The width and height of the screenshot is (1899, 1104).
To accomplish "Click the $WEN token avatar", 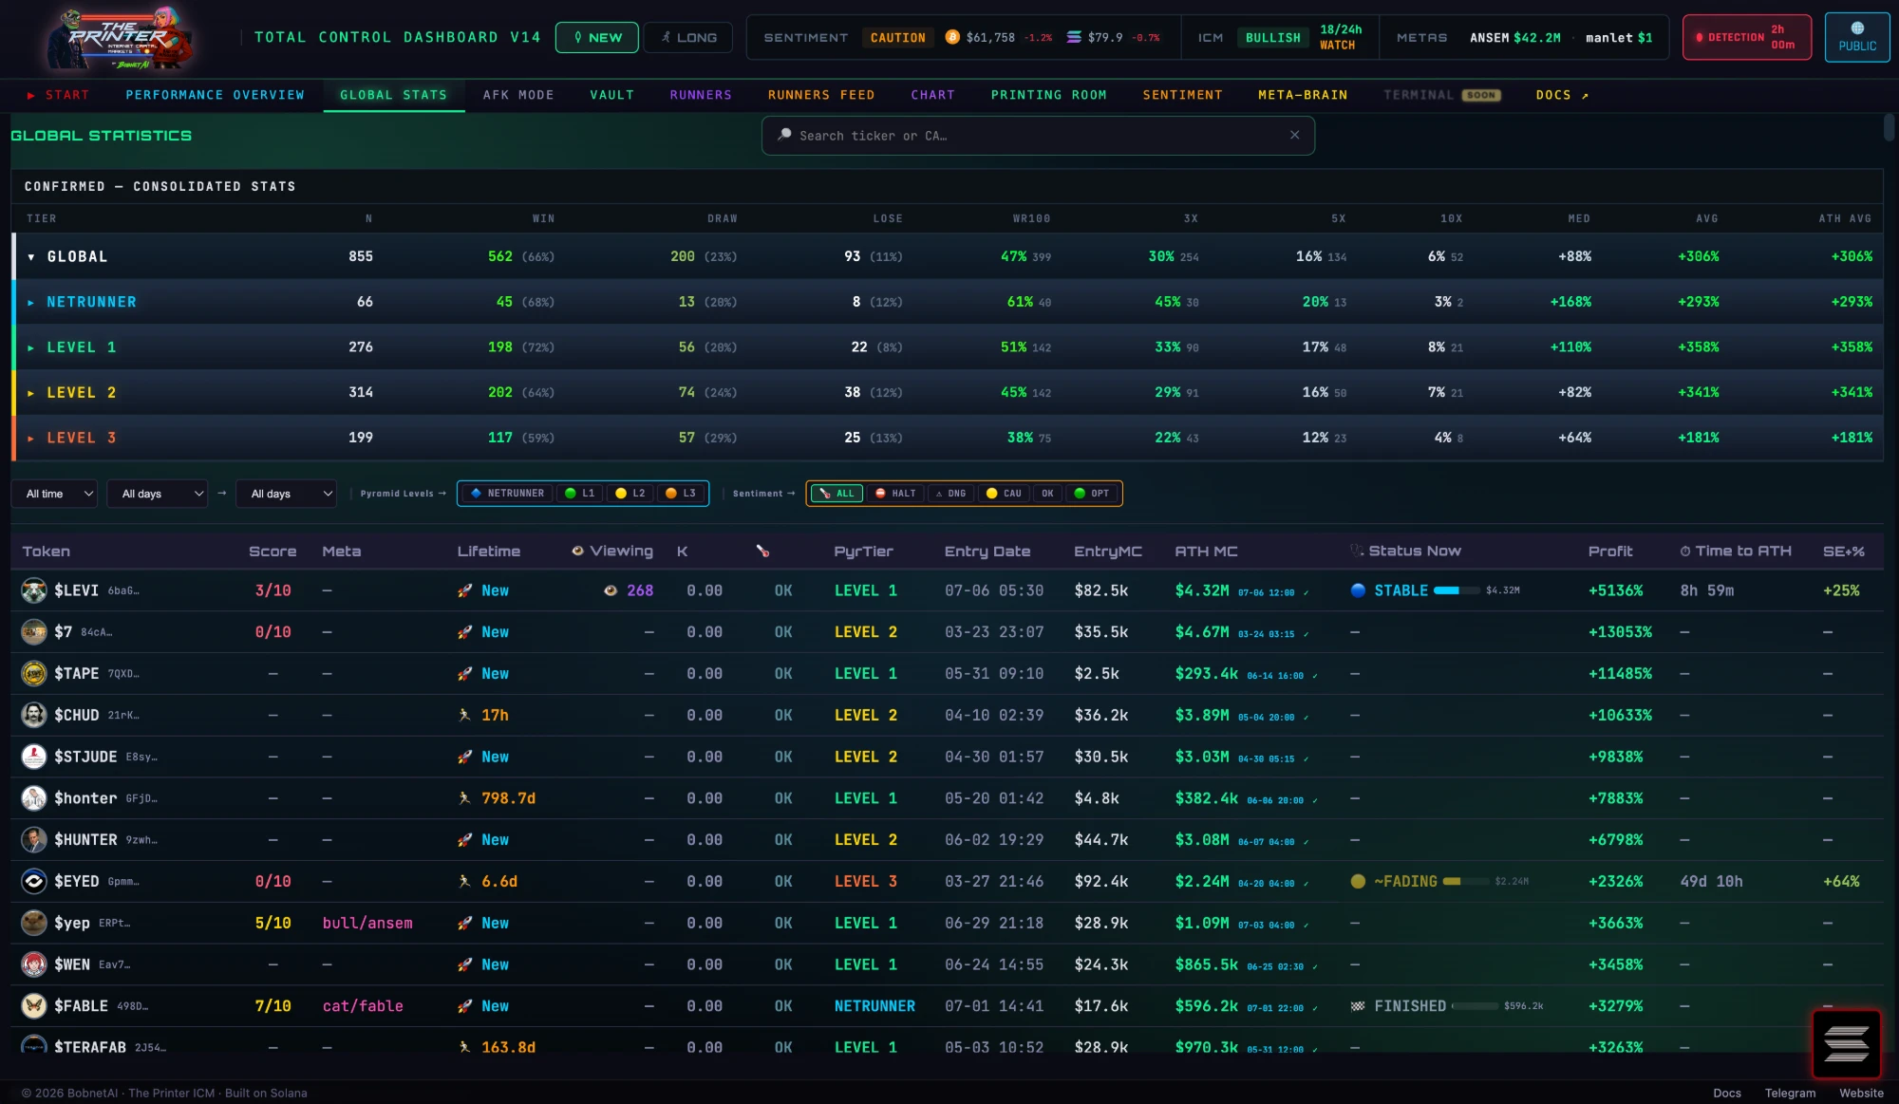I will tap(34, 964).
